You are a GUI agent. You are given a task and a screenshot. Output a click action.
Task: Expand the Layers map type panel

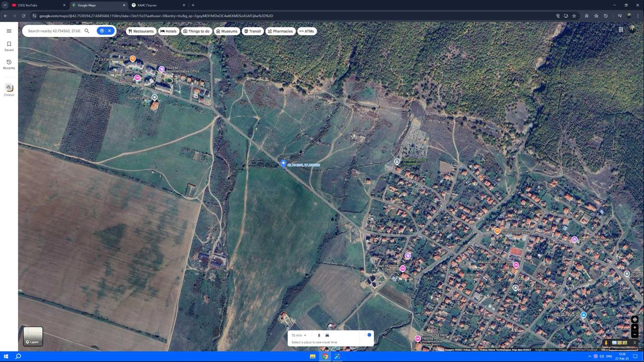tap(33, 336)
